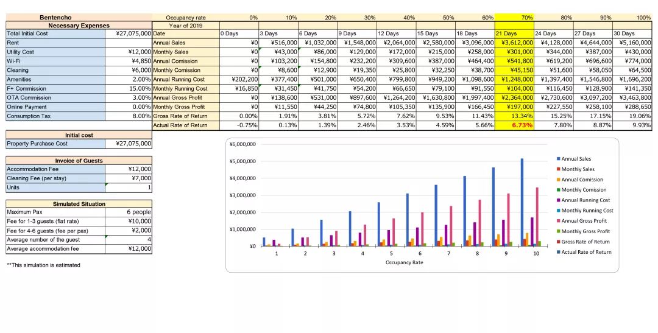This screenshot has width=658, height=333.
Task: Click the yellow 70% occupancy rate header
Action: coord(514,18)
